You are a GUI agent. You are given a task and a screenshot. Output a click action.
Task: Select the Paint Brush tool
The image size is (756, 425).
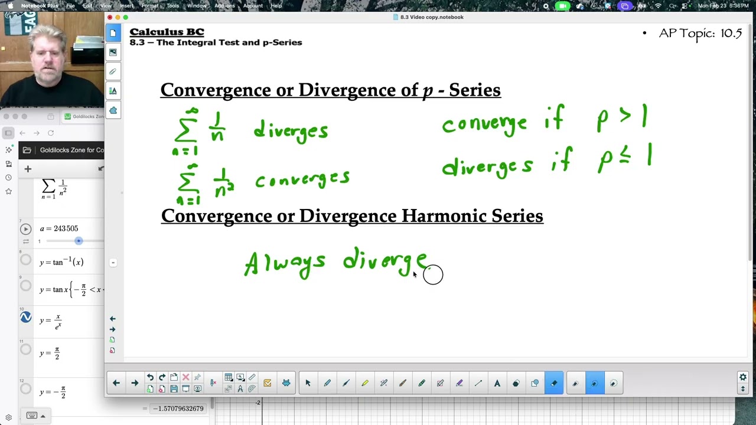[x=402, y=383]
